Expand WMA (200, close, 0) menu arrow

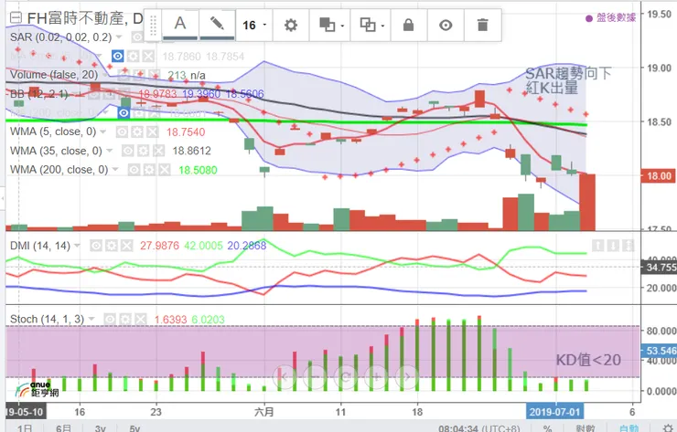tap(115, 170)
